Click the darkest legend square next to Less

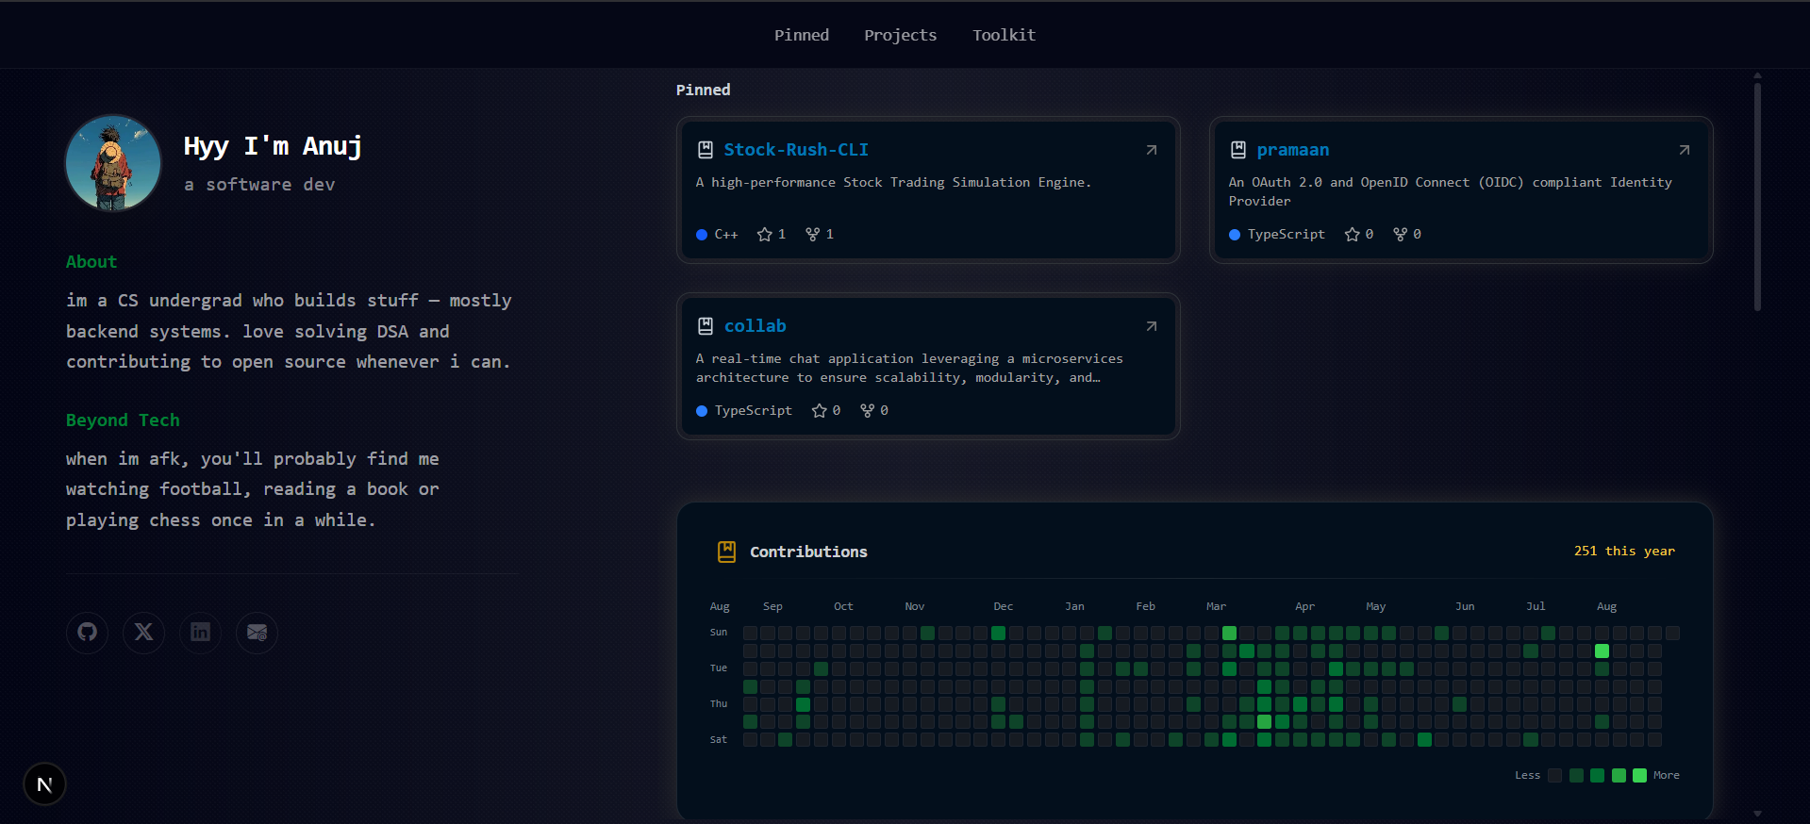pos(1555,775)
